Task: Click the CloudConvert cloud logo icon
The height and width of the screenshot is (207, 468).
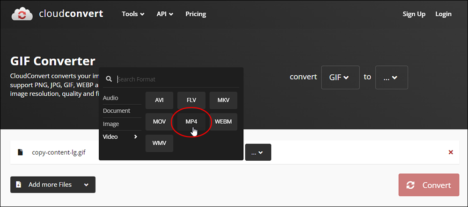Action: (x=22, y=14)
